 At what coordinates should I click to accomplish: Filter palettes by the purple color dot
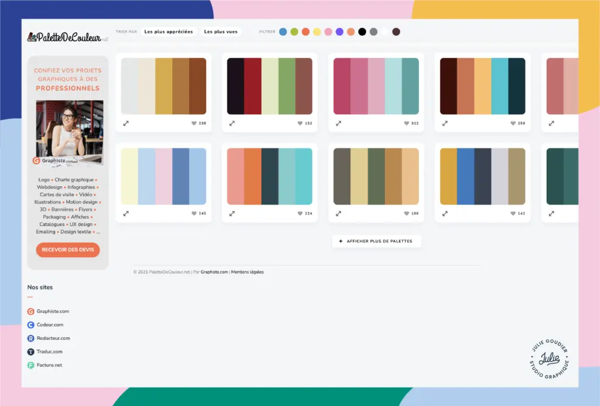click(x=339, y=32)
